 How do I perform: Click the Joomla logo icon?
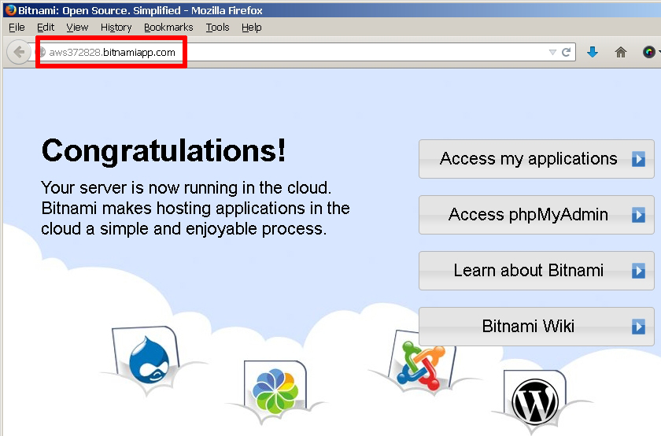pyautogui.click(x=421, y=365)
